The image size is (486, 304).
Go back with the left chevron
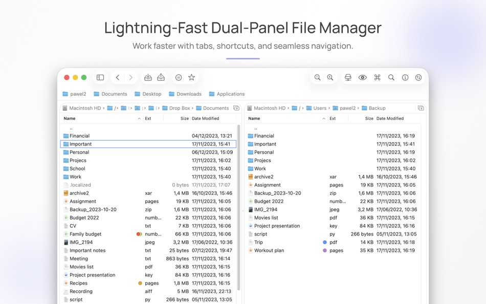click(118, 78)
